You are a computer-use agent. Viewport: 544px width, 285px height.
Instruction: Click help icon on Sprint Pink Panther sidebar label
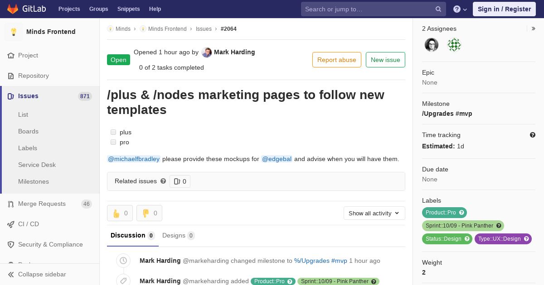tap(499, 226)
